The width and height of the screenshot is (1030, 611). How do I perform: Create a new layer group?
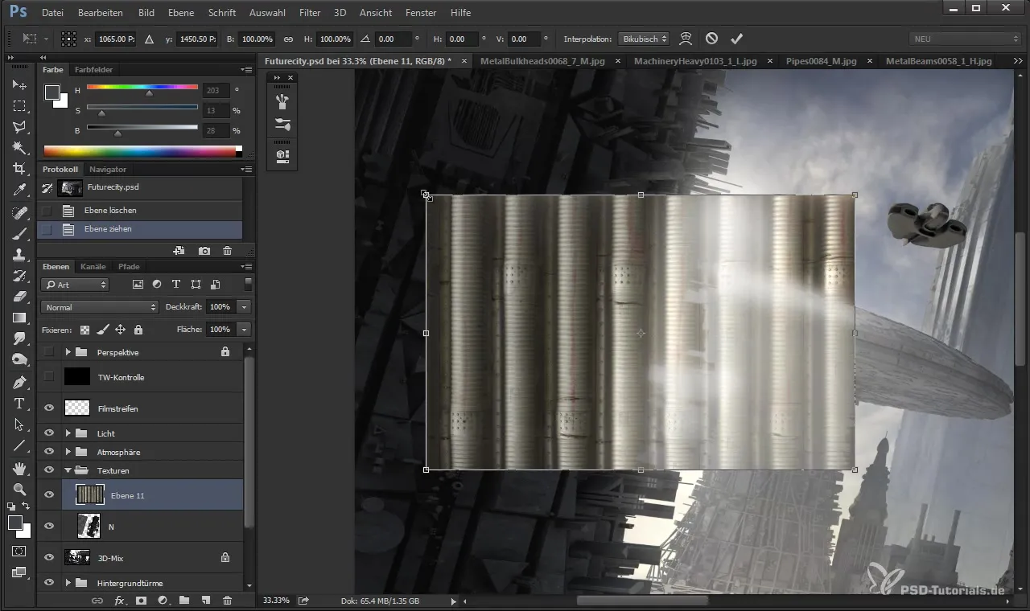(184, 601)
